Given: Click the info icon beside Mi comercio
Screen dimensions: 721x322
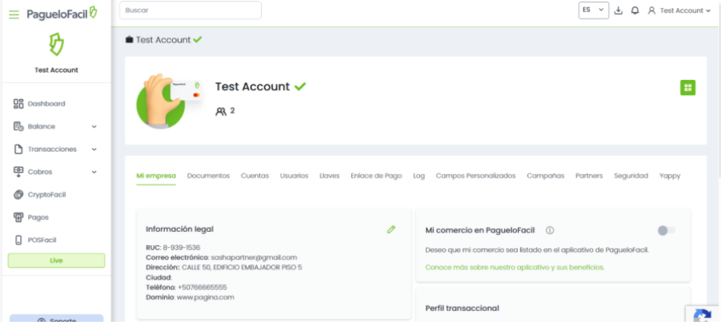Looking at the screenshot, I should point(550,230).
